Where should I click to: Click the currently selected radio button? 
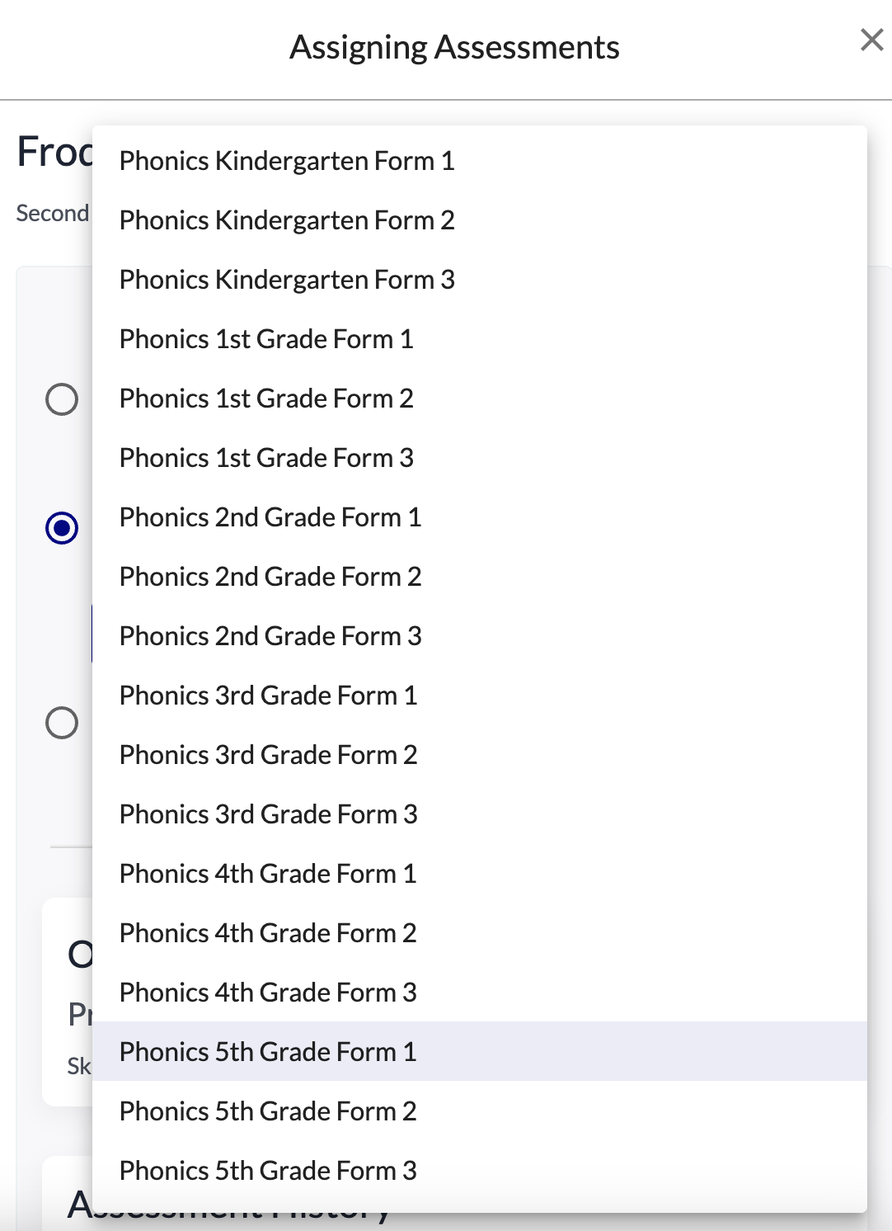point(62,528)
